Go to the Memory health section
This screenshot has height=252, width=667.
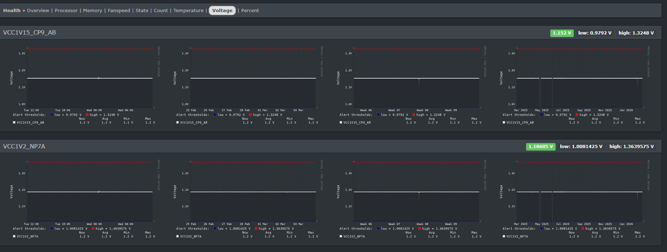(92, 11)
